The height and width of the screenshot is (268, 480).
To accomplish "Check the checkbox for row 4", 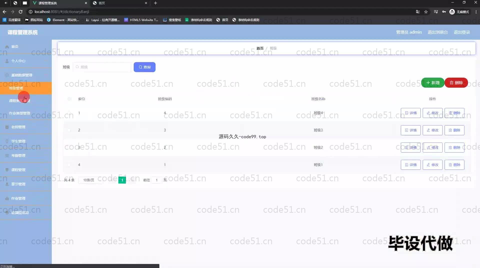I will point(69,165).
